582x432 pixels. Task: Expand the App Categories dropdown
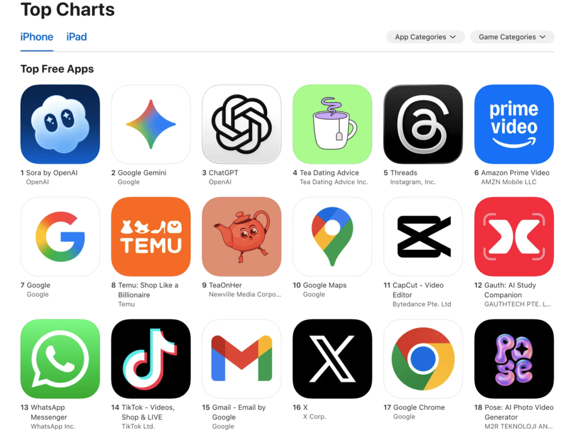tap(425, 37)
